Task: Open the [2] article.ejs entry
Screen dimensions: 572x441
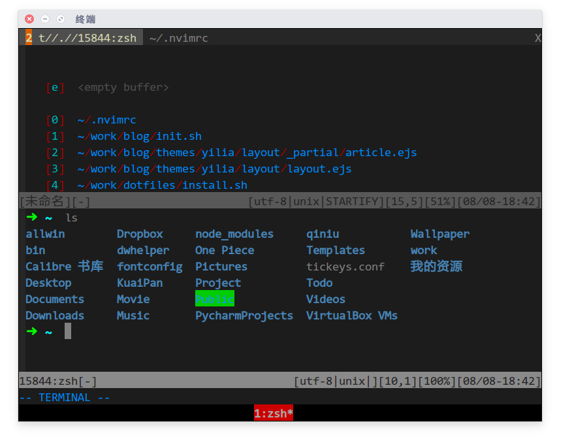Action: click(x=232, y=153)
